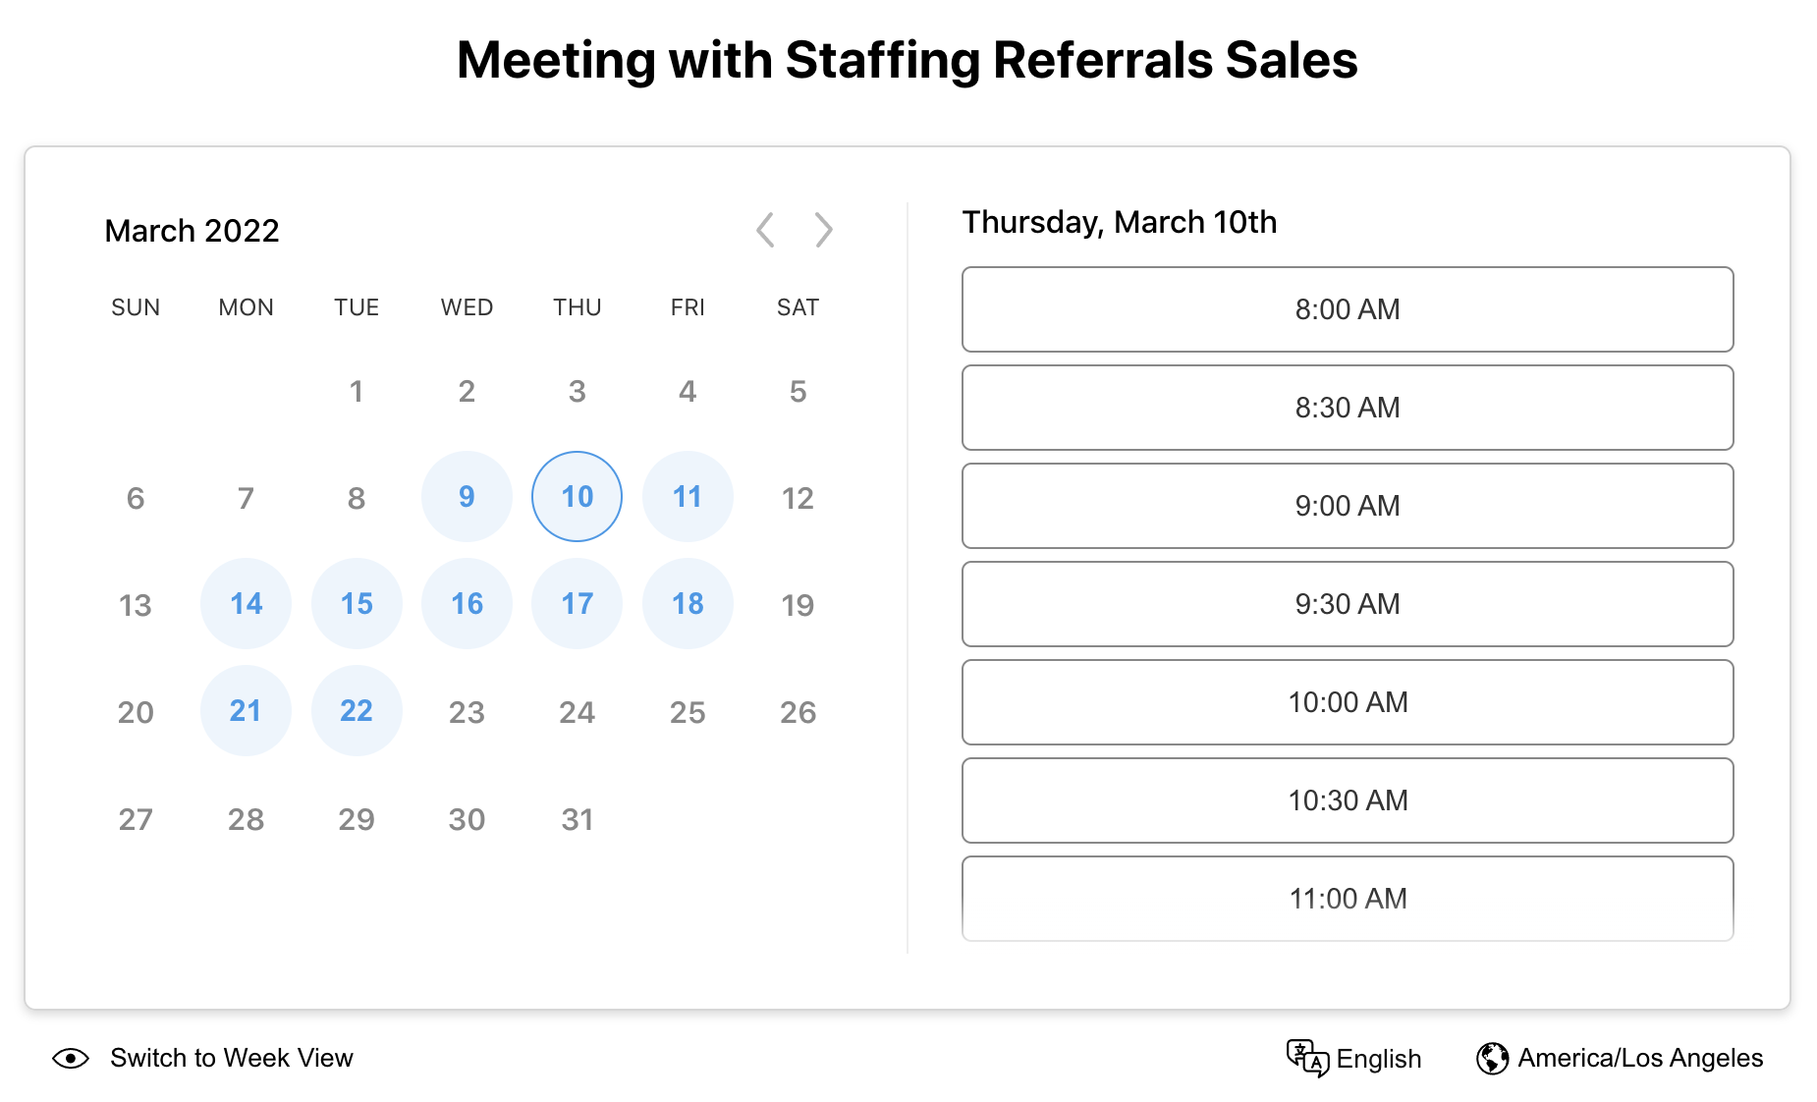Screen dimensions: 1817x1102
Task: Select March 22nd on the calendar
Action: tap(357, 710)
